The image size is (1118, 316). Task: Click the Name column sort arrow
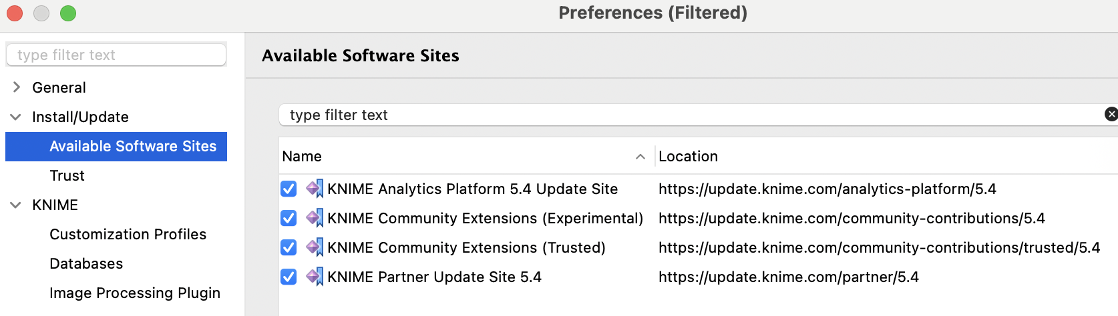(640, 157)
